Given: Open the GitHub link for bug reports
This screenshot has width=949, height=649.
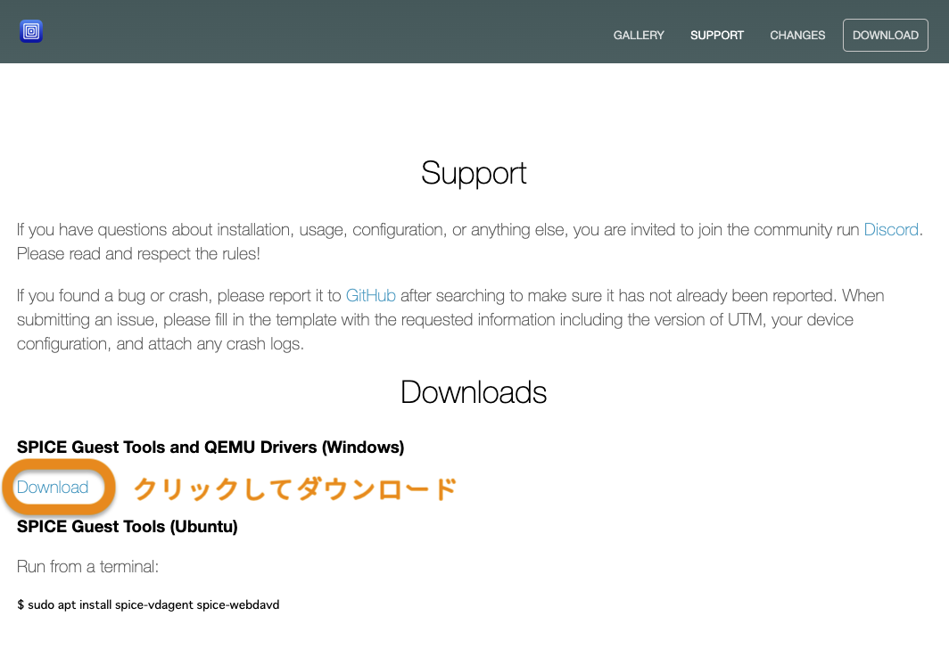Looking at the screenshot, I should (x=371, y=295).
